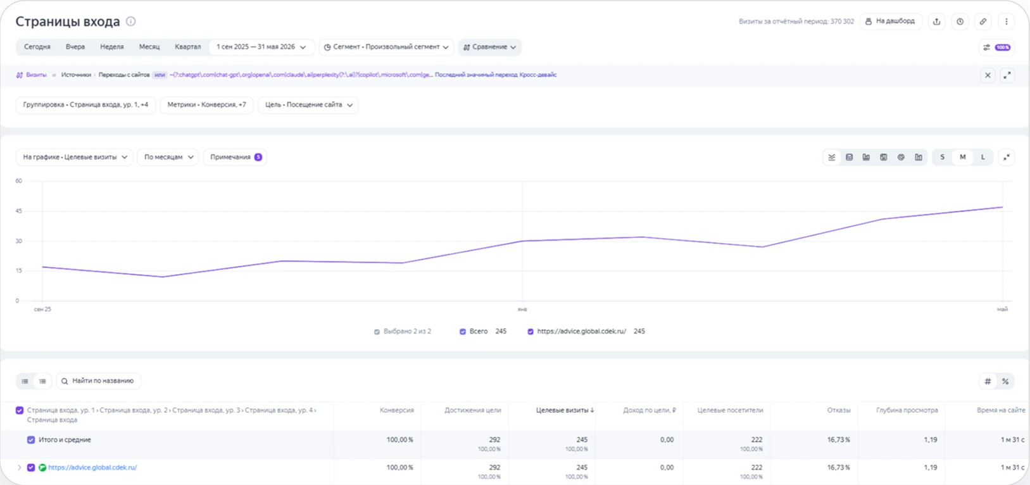The height and width of the screenshot is (485, 1030).
Task: Toggle the Всего legend checkbox
Action: (463, 331)
